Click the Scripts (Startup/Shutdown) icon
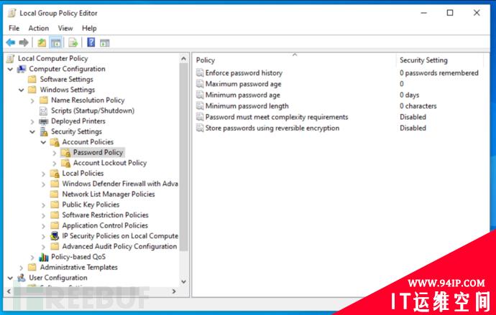 click(x=43, y=111)
